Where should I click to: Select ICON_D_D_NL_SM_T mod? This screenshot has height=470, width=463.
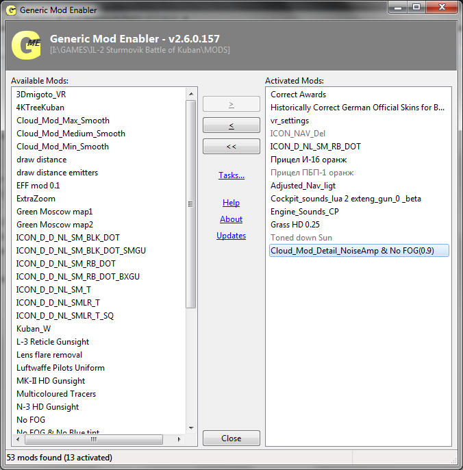[x=53, y=290]
